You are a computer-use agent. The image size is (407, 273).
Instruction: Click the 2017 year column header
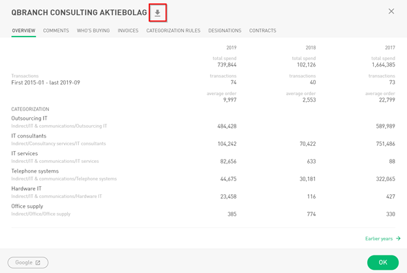coord(389,48)
